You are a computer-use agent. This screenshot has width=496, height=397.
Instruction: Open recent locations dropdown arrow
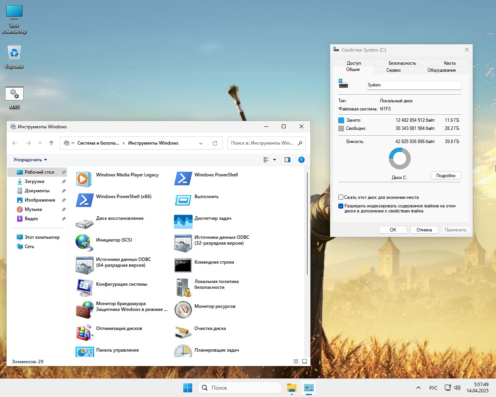[x=40, y=143]
